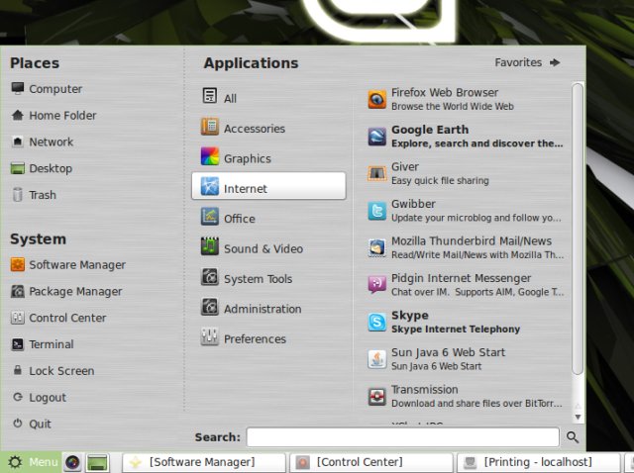The height and width of the screenshot is (473, 634).
Task: Select the Sound & Video category
Action: click(263, 248)
